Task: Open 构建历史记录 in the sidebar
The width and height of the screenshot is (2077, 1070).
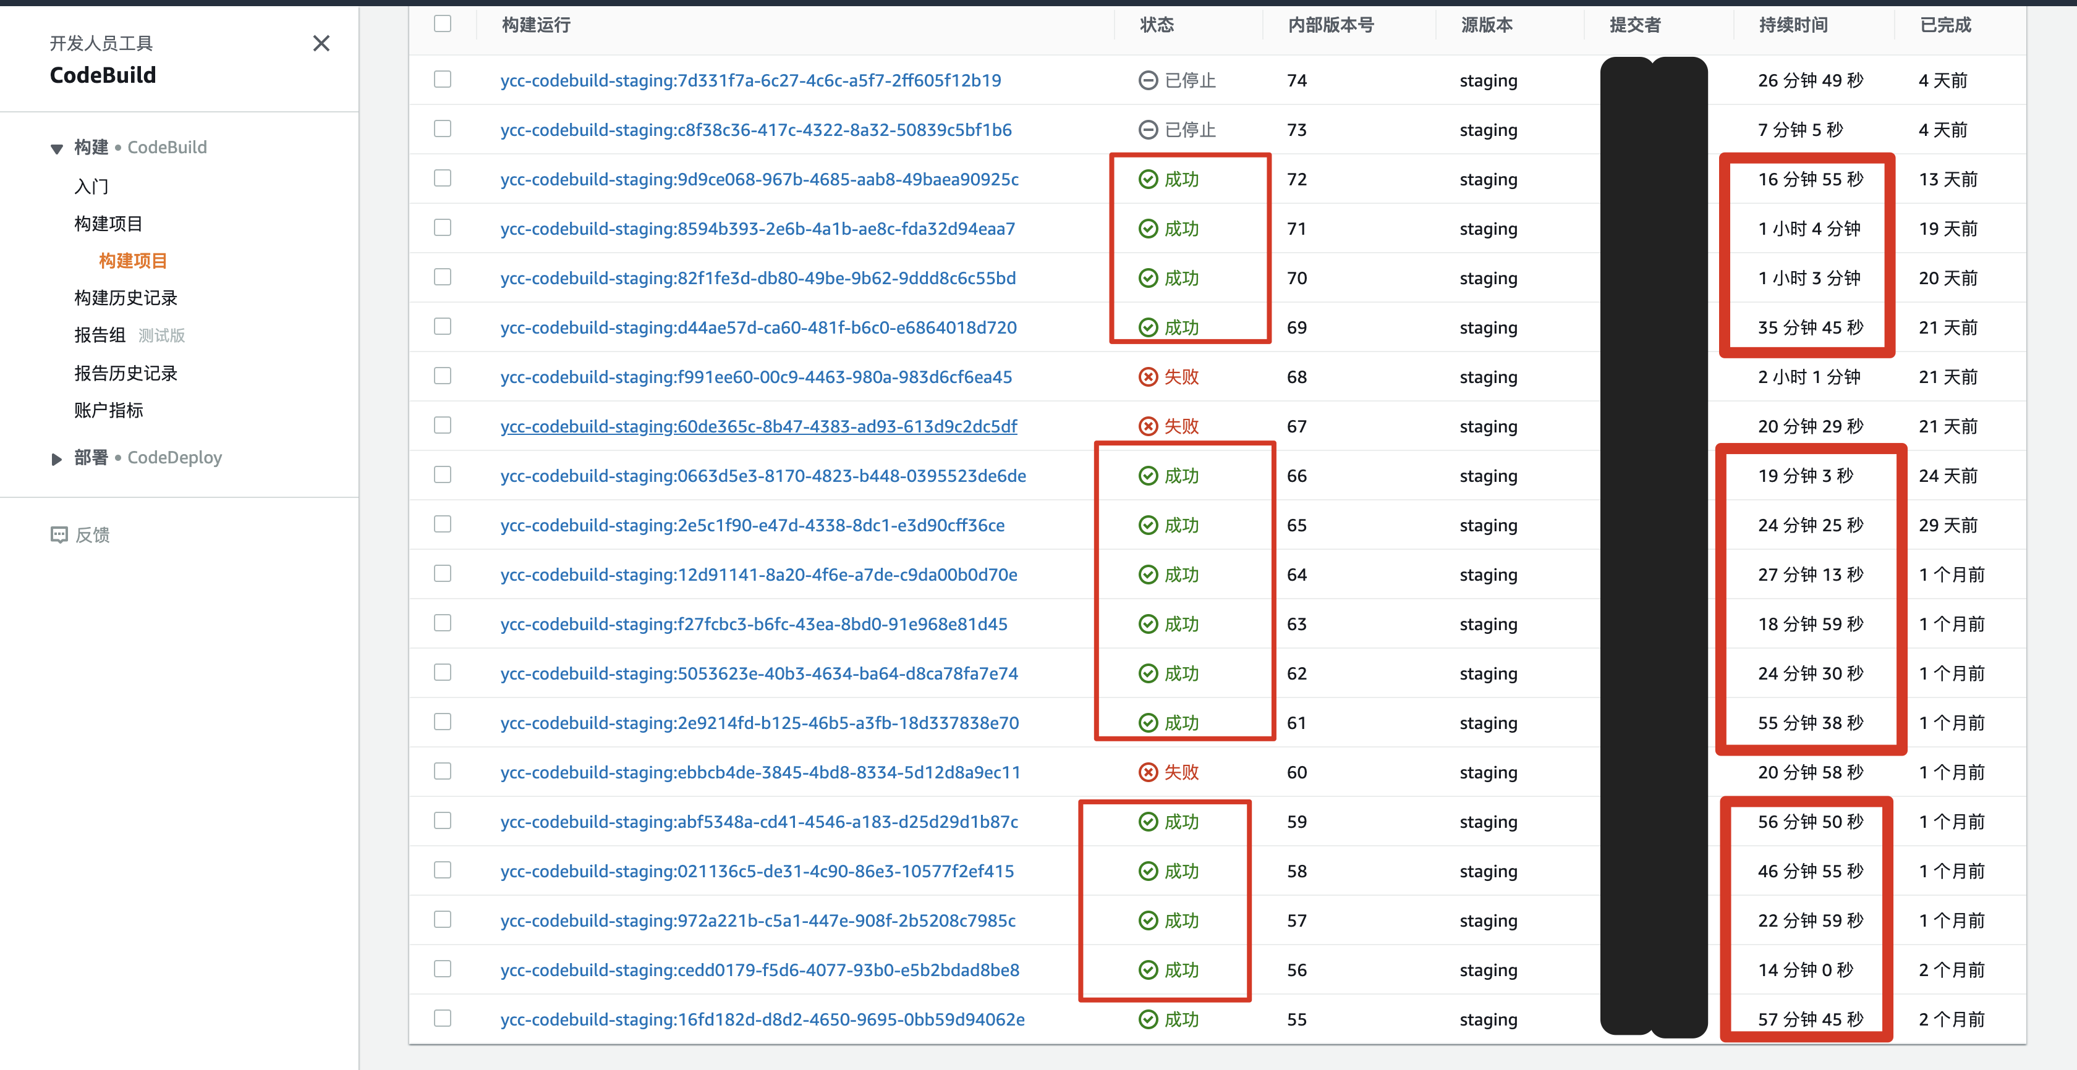Action: [125, 298]
